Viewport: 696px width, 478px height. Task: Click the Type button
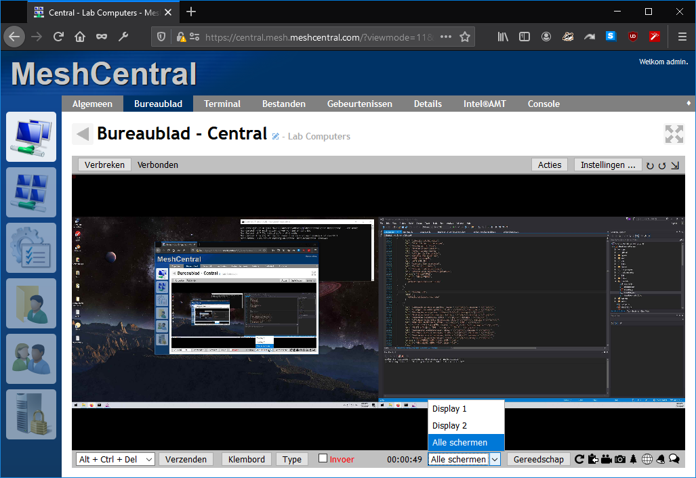pos(292,459)
